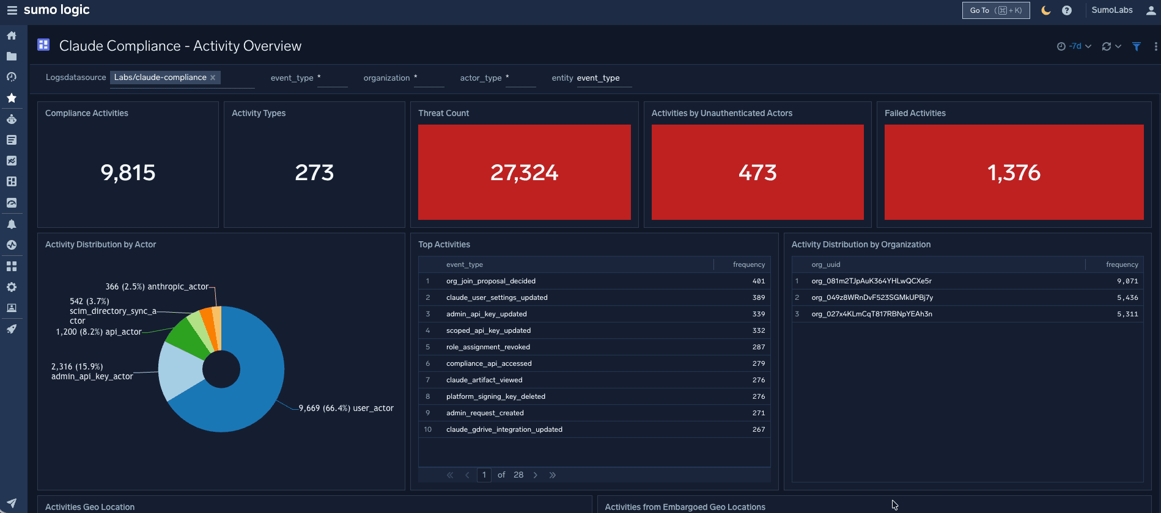Select the claude_user_settings_updated row

point(594,297)
